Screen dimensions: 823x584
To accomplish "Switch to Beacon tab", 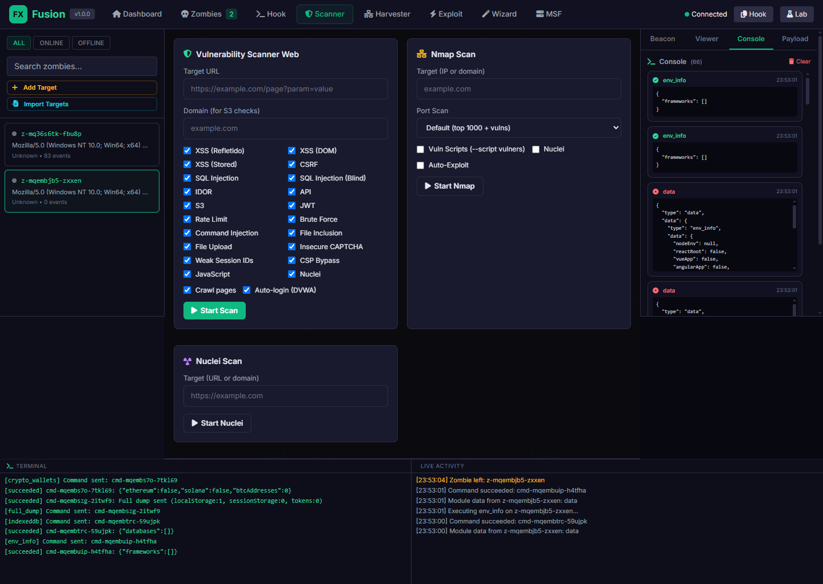I will [662, 39].
